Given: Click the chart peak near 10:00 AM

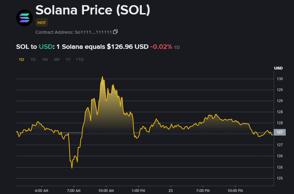Looking at the screenshot, I should tap(102, 77).
